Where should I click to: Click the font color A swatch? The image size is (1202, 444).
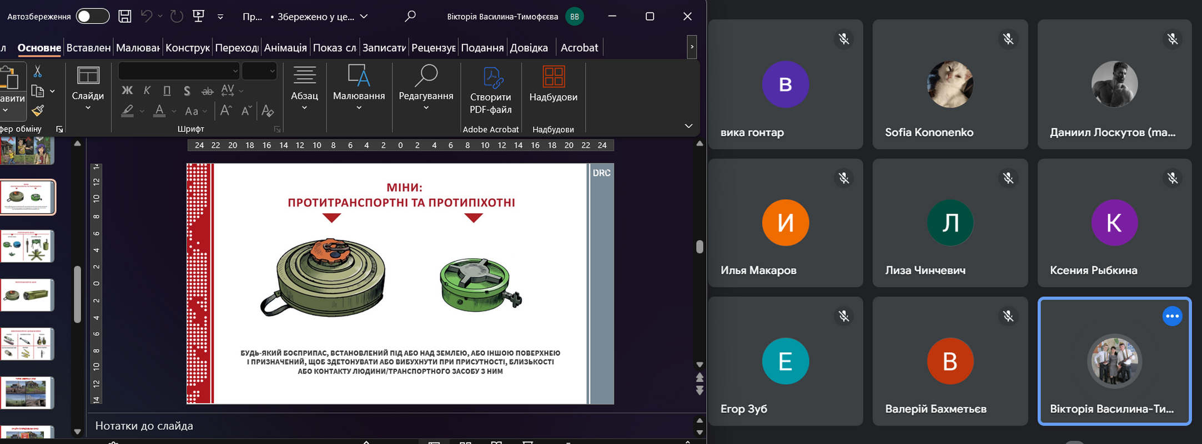(x=159, y=111)
